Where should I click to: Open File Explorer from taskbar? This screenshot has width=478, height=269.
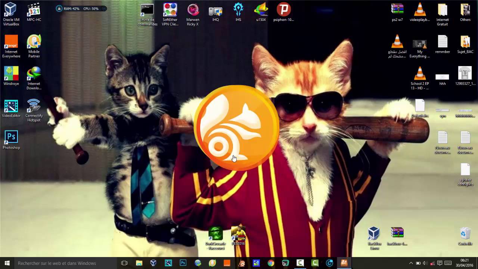click(139, 263)
